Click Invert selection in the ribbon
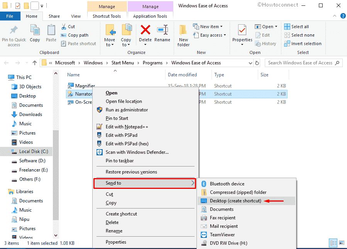This screenshot has height=249, width=347. (303, 44)
